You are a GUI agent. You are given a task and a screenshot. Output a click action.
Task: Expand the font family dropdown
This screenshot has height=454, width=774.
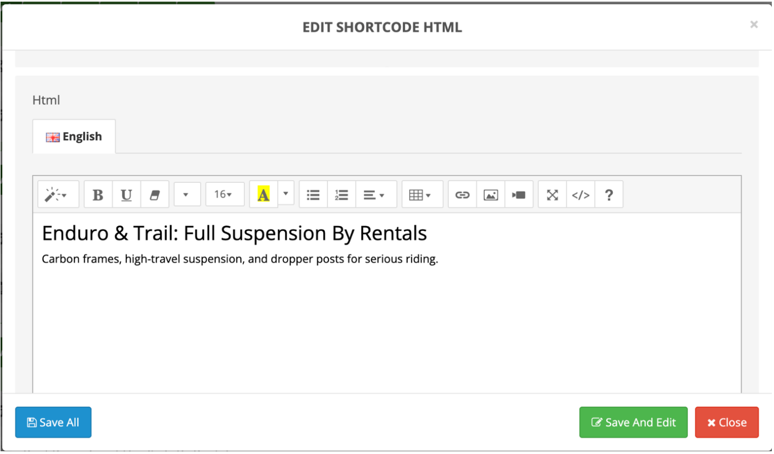[187, 195]
